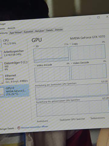Open the Ansicht menu
Image resolution: width=109 pixels, height=146 pixels.
12,28
